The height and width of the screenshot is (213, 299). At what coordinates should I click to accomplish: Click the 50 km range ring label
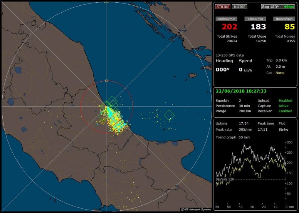tap(107, 81)
